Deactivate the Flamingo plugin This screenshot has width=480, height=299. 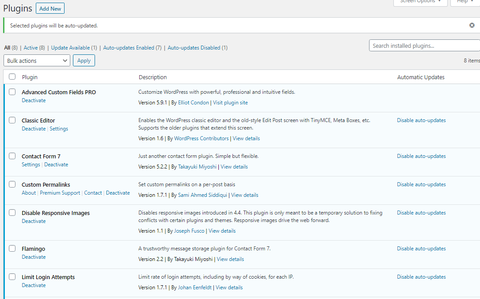(x=34, y=257)
